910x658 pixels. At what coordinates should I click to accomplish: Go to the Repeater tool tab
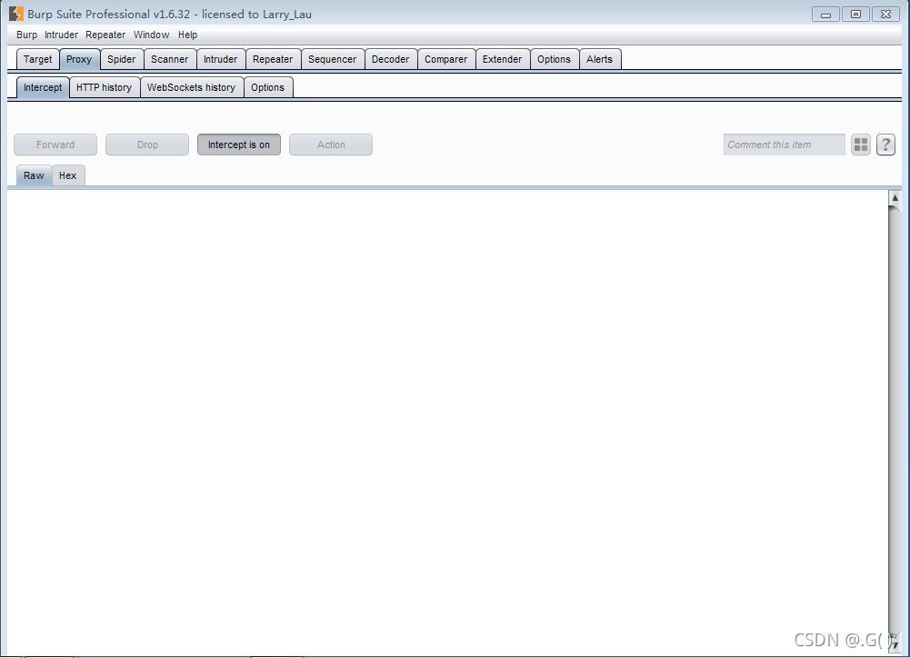coord(273,59)
